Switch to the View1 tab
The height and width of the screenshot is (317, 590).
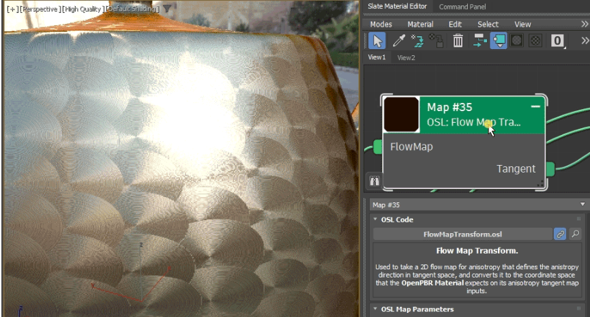coord(377,57)
